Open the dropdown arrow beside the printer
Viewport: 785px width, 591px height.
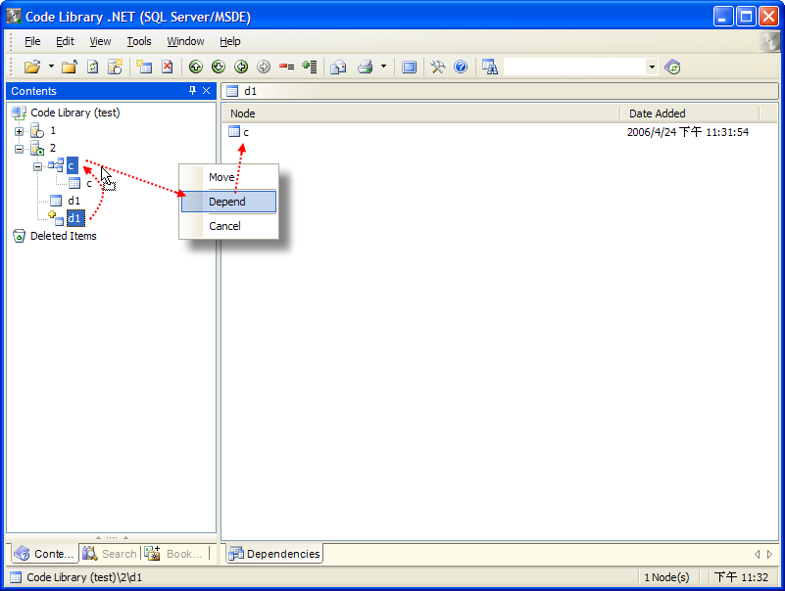pyautogui.click(x=383, y=67)
